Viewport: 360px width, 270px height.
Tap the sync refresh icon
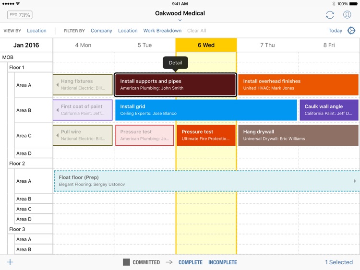330,15
